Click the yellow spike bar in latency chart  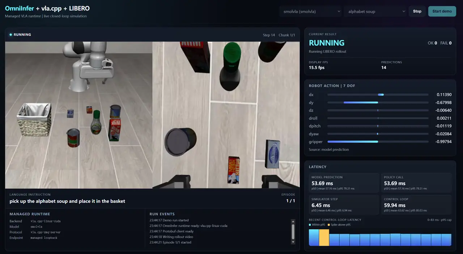click(324, 237)
